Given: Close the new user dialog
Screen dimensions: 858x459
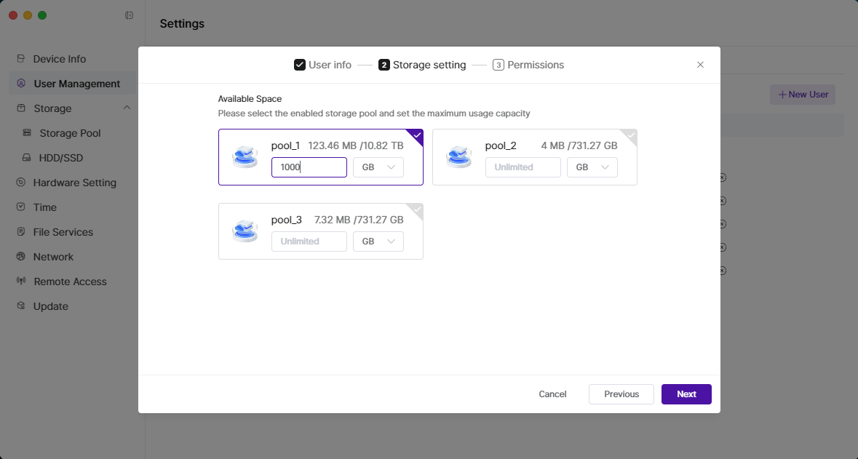Looking at the screenshot, I should (700, 65).
